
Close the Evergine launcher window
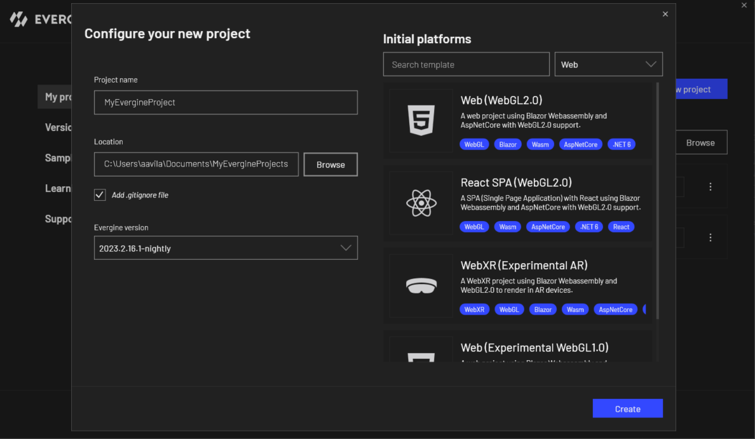[744, 5]
